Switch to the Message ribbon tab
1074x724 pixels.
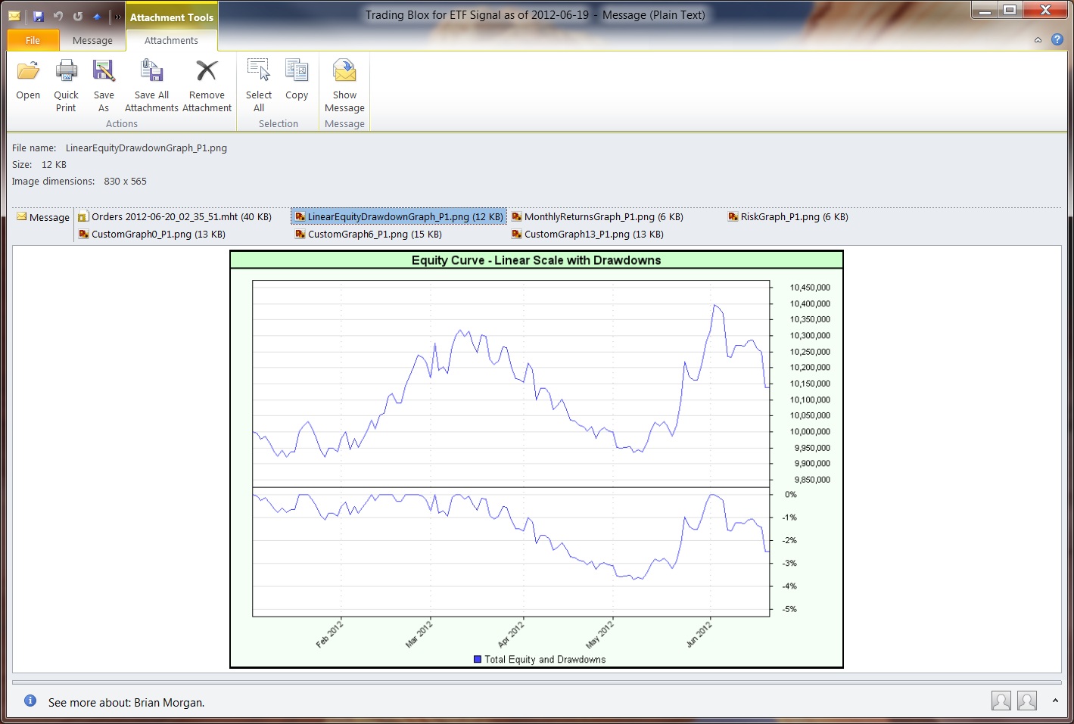point(92,40)
